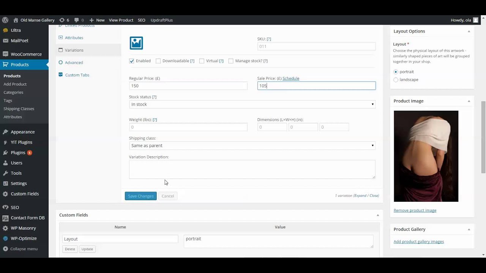Viewport: 486px width, 273px height.
Task: Click the Plugins plug icon
Action: point(5,152)
